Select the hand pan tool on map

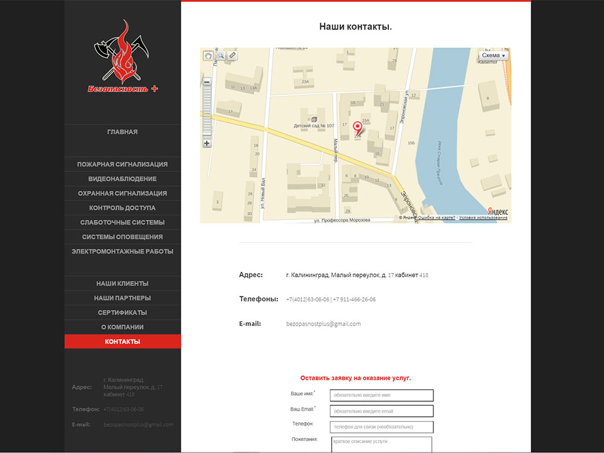[208, 56]
